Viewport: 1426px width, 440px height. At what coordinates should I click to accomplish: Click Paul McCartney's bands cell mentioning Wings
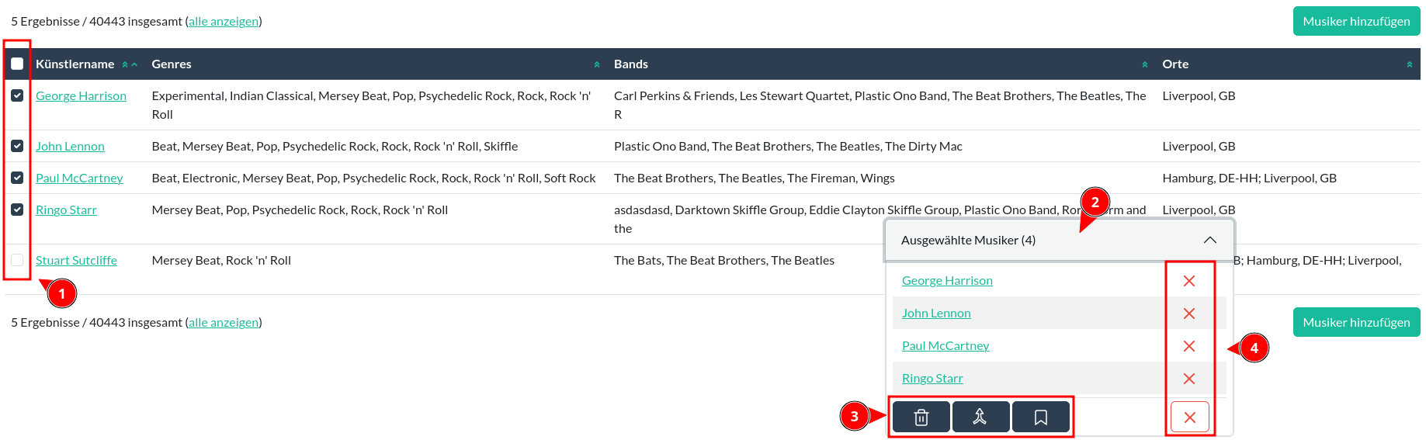[755, 178]
